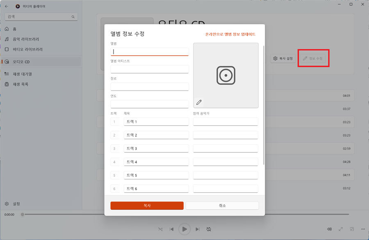
Task: Click the pencil edit icon on album art
Action: (x=199, y=102)
